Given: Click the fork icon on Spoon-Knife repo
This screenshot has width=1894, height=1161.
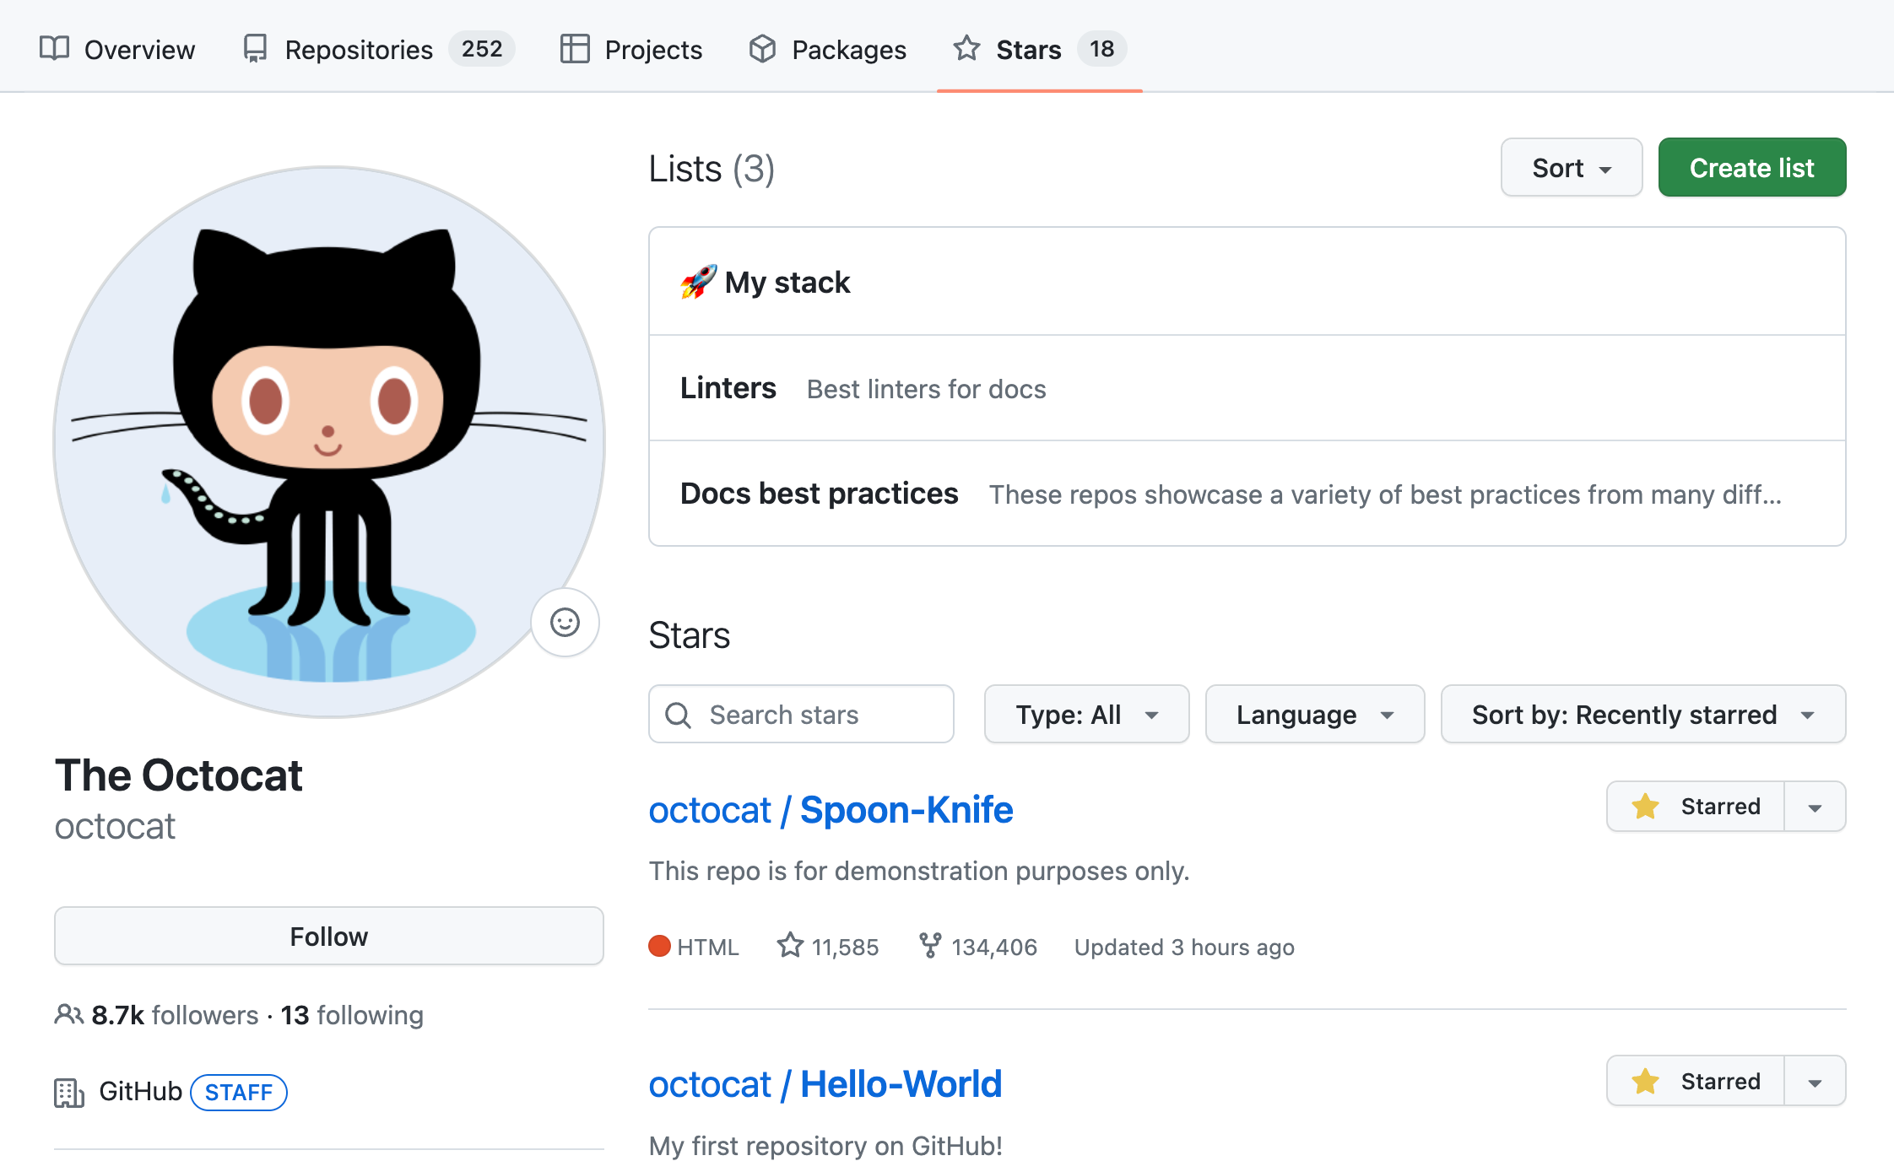Looking at the screenshot, I should [x=931, y=946].
